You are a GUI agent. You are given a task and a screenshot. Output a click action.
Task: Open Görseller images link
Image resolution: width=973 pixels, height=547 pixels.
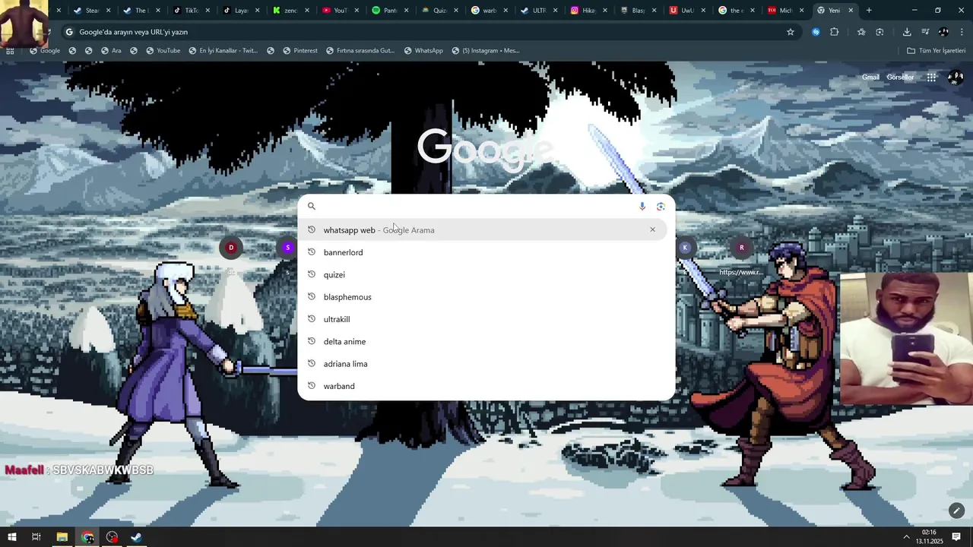click(x=900, y=77)
